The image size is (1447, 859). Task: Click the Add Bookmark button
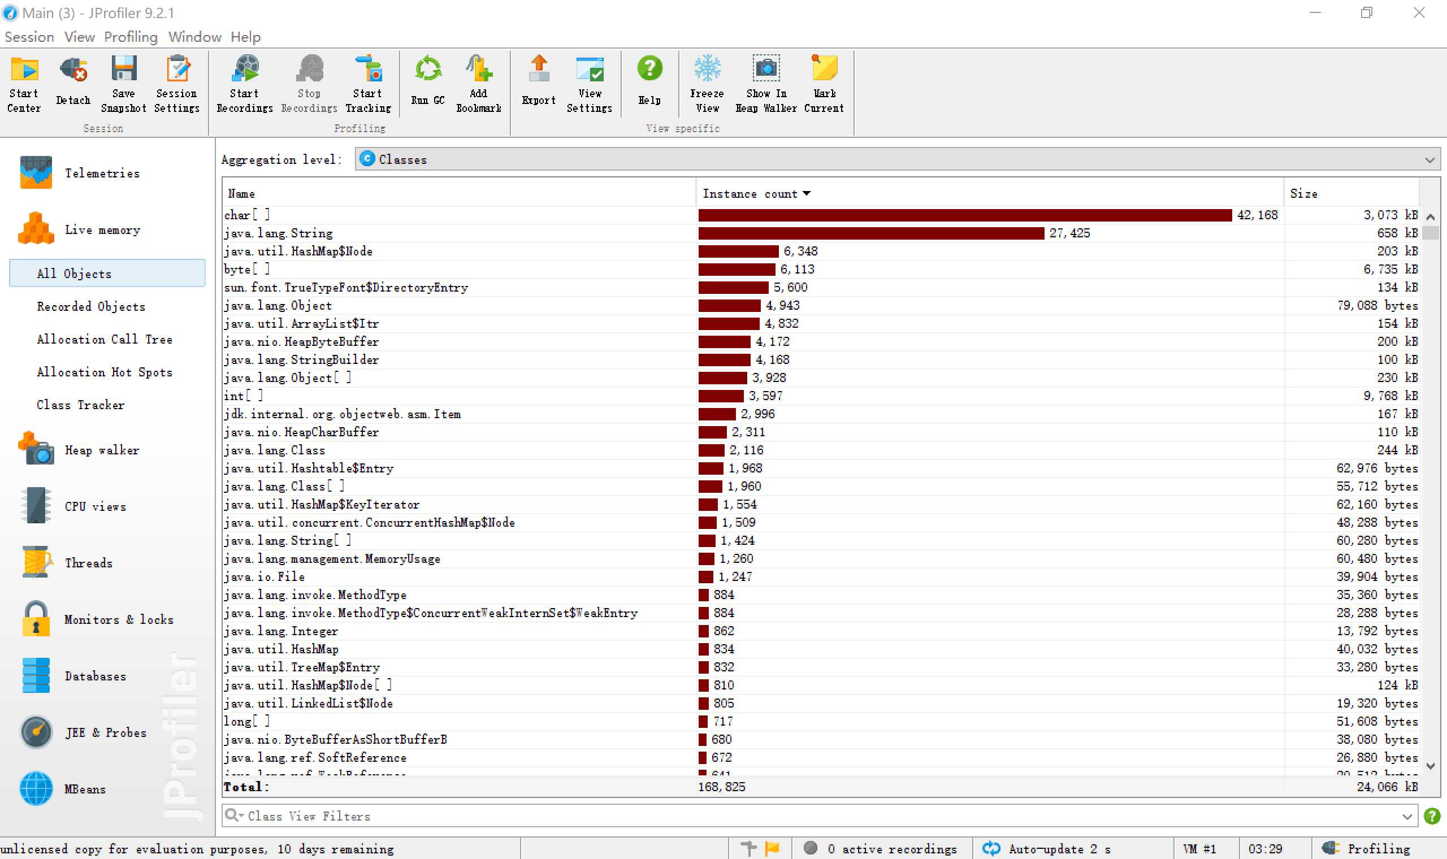click(x=479, y=86)
